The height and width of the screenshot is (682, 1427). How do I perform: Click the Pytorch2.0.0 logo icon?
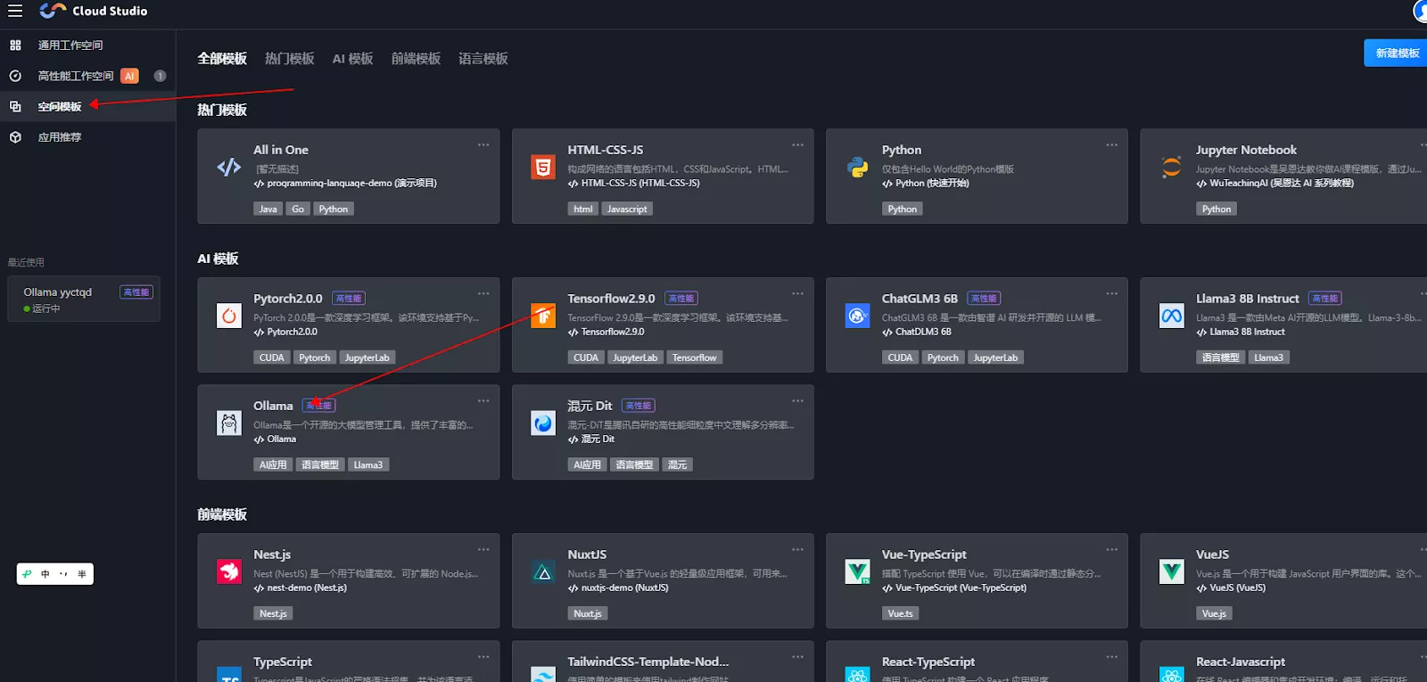click(x=229, y=316)
